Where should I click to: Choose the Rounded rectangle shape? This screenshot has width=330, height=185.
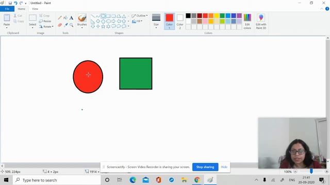(x=113, y=16)
